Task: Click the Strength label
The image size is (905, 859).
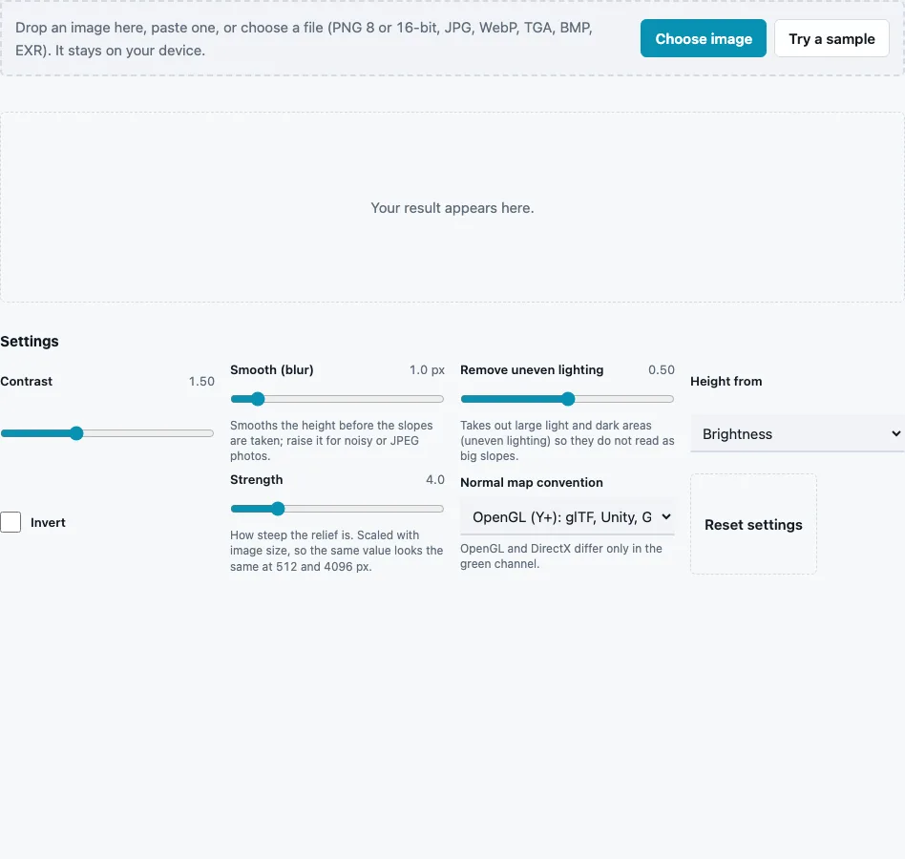Action: 256,479
